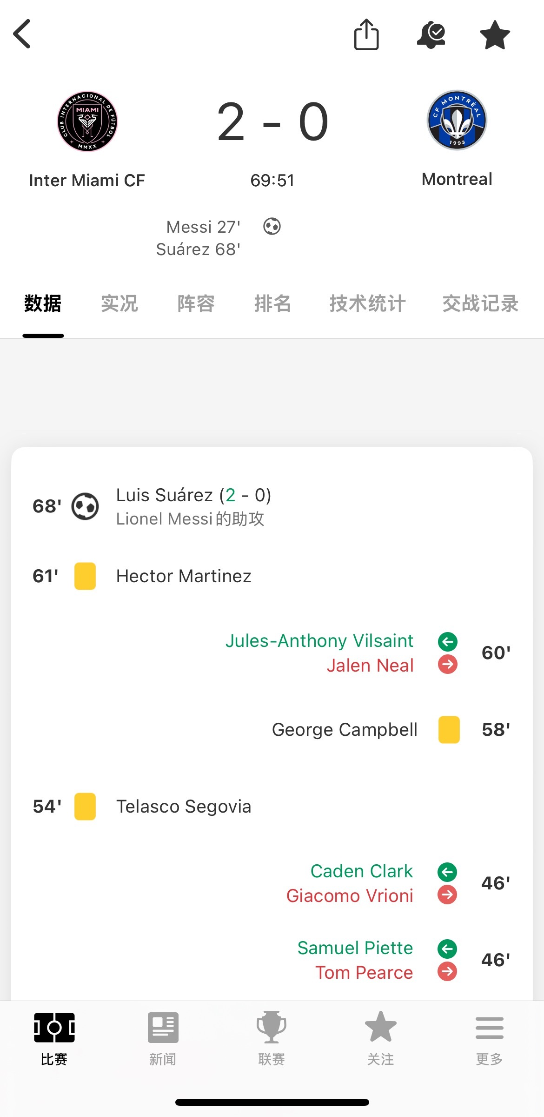This screenshot has height=1117, width=544.
Task: Open Inter Miami CF team crest
Action: coord(87,121)
